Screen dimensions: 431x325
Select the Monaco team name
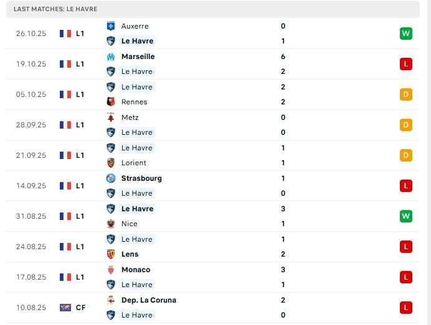coord(135,270)
